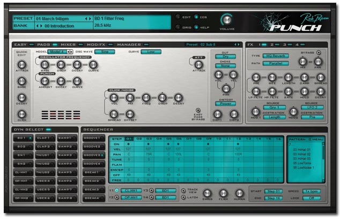Screen dimensions: 340x219
Task: Switch to the MIXER tab
Action: click(72, 45)
